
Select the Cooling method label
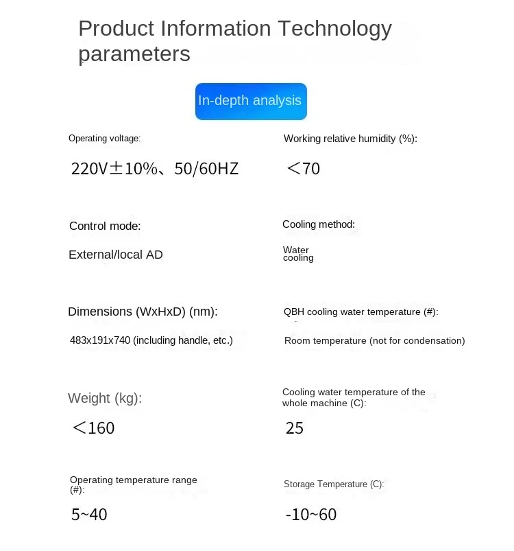pos(319,224)
